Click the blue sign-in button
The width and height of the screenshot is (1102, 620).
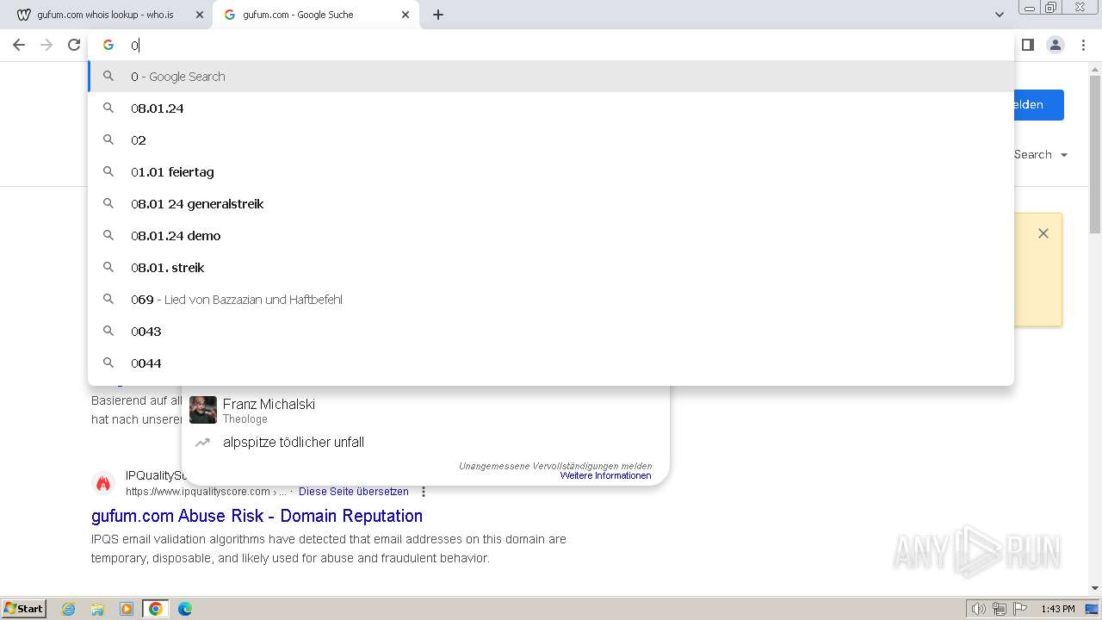(x=1039, y=105)
